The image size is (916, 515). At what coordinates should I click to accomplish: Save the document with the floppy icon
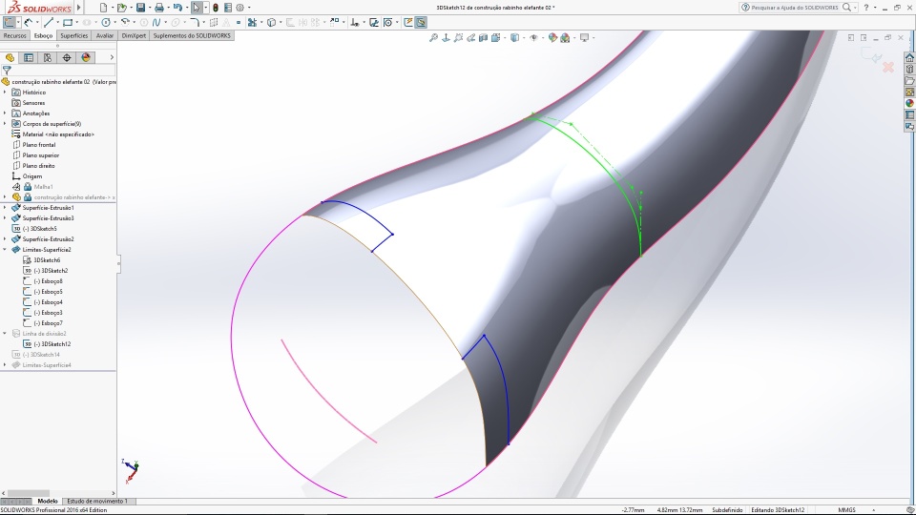point(141,8)
